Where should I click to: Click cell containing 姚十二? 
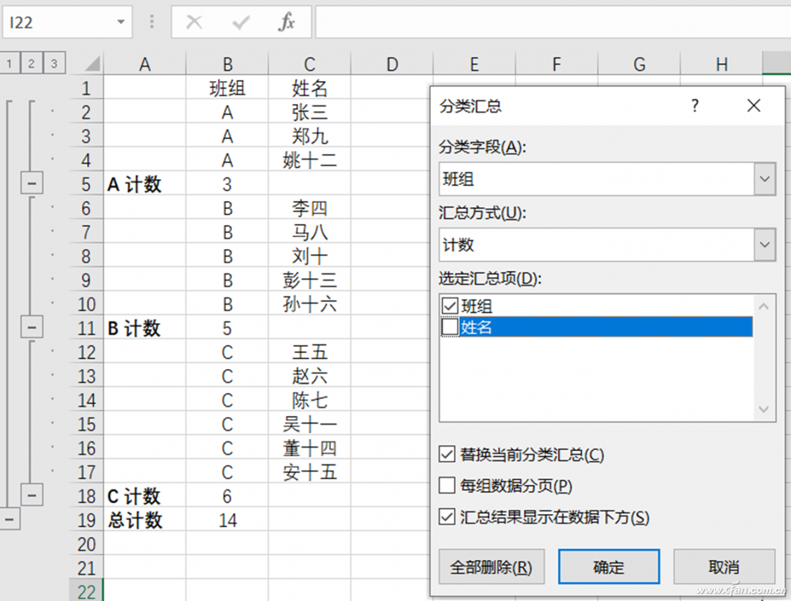pos(310,160)
